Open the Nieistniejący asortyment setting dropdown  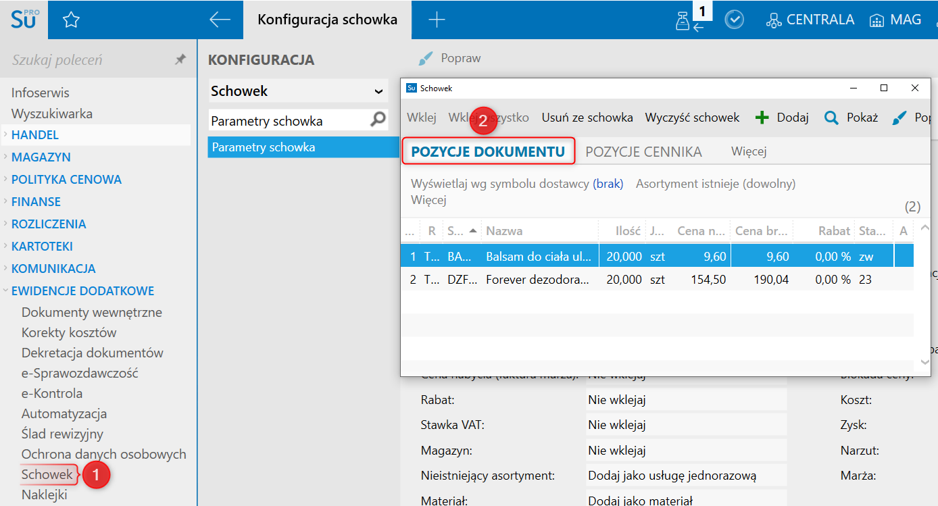coord(686,476)
